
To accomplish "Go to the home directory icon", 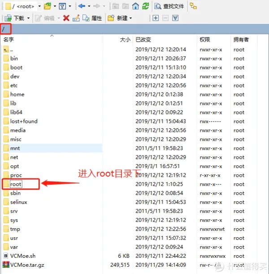I will tap(135, 6).
